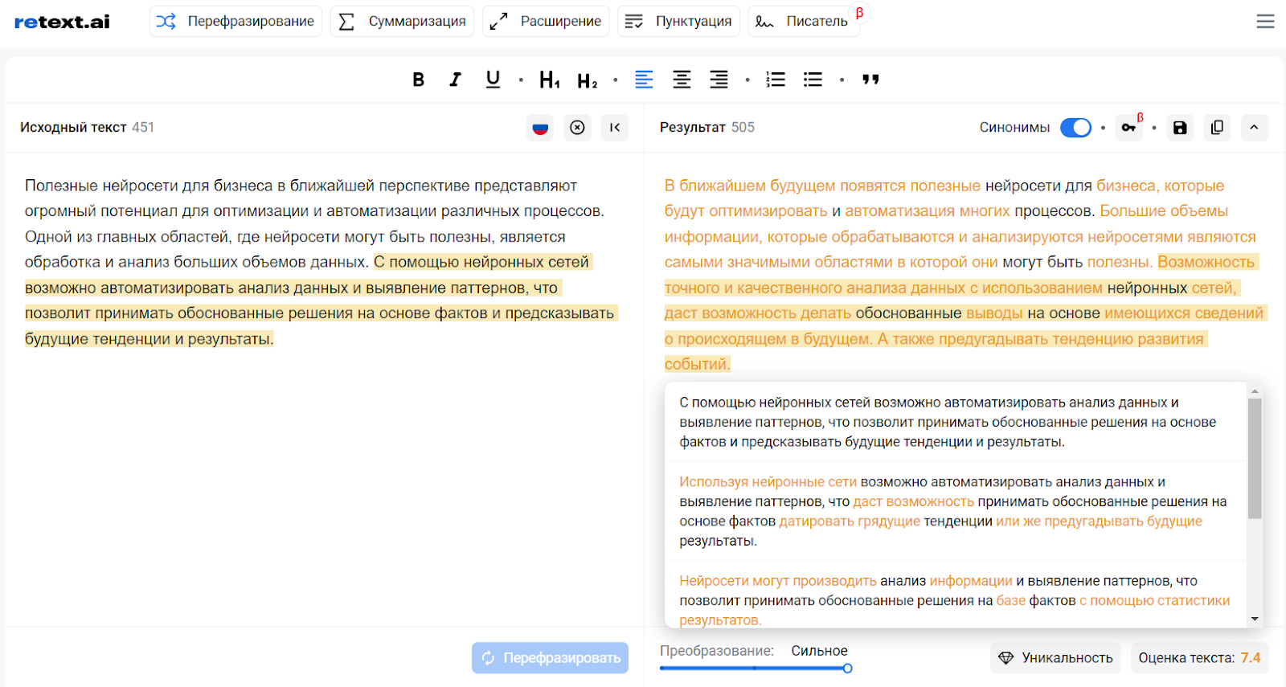Click scroll-down arrow in variants list
The height and width of the screenshot is (687, 1286).
click(x=1255, y=619)
